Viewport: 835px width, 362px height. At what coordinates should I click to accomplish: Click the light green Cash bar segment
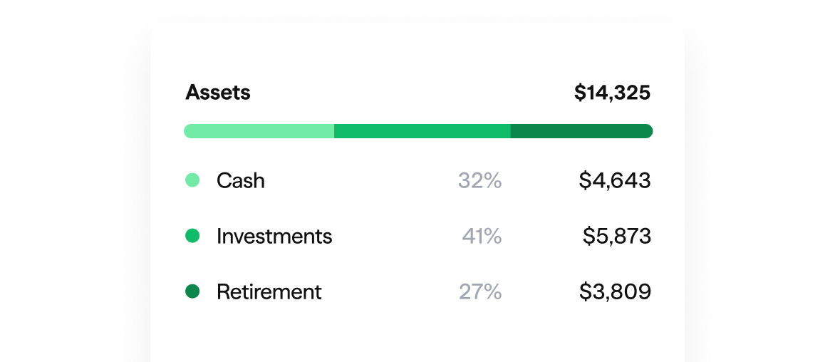pos(259,131)
